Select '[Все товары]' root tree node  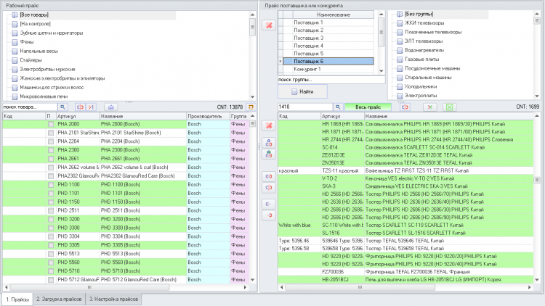[x=35, y=14]
